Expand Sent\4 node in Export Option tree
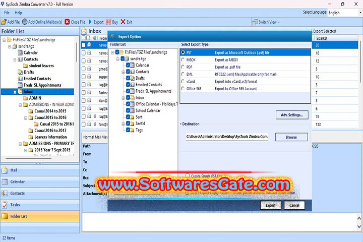The height and width of the screenshot is (242, 363). (123, 124)
